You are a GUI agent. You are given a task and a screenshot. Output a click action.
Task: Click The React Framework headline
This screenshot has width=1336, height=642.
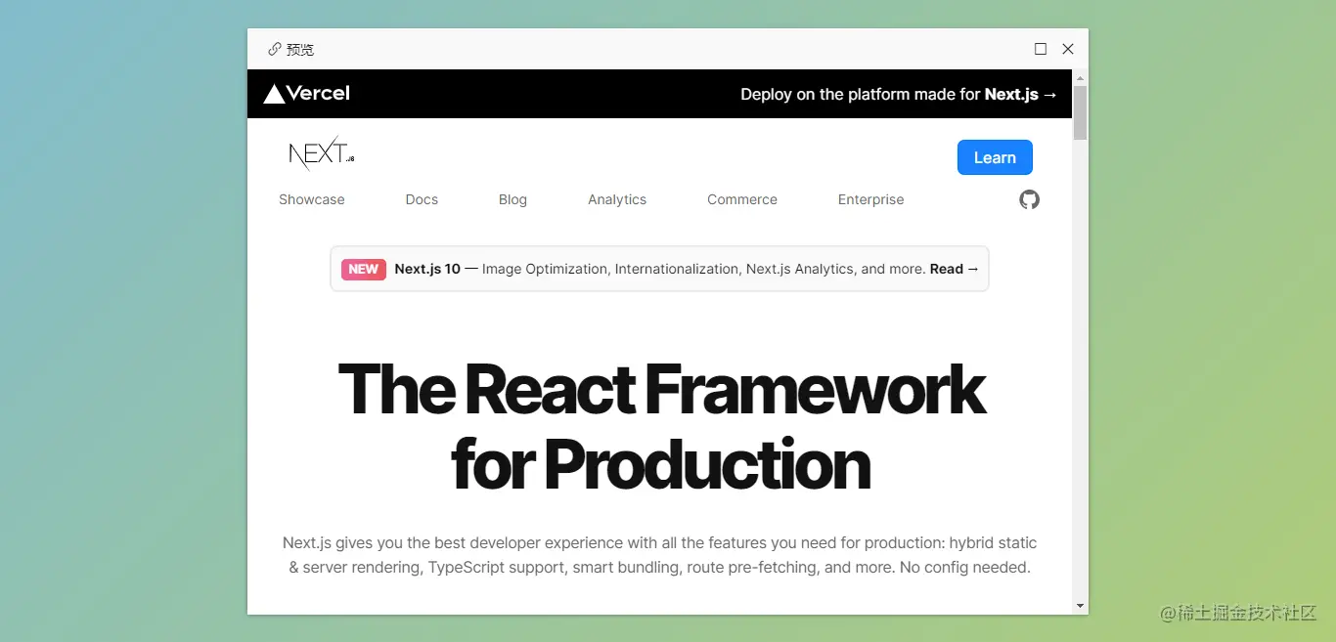coord(661,426)
